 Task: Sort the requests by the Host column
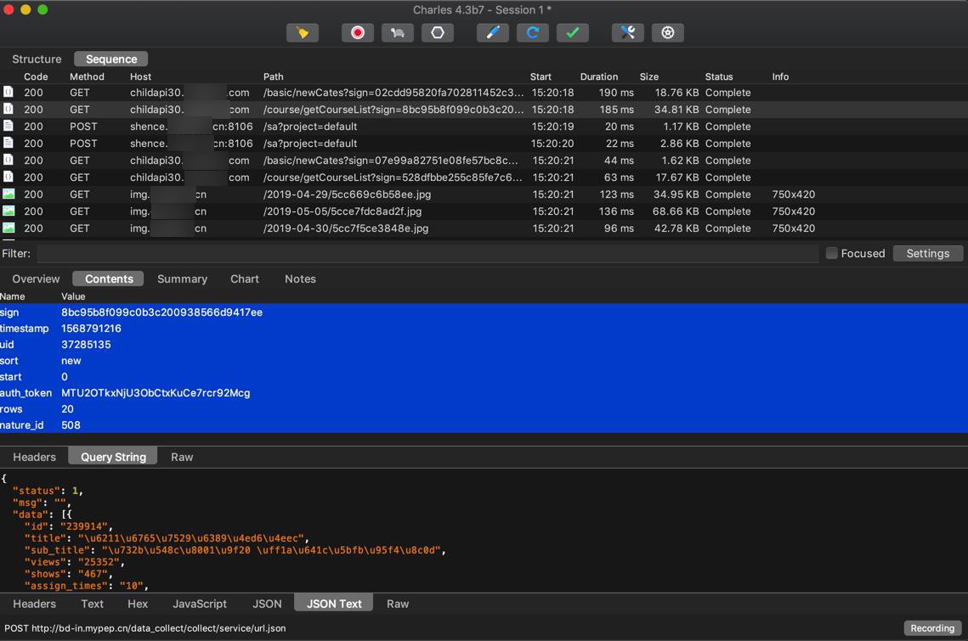[141, 76]
